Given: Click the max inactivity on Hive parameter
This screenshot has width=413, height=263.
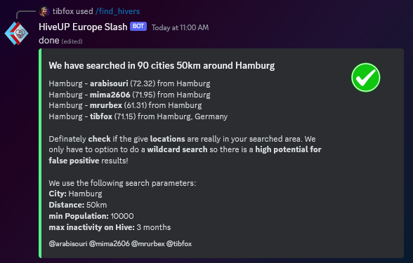Looking at the screenshot, I should click(110, 227).
